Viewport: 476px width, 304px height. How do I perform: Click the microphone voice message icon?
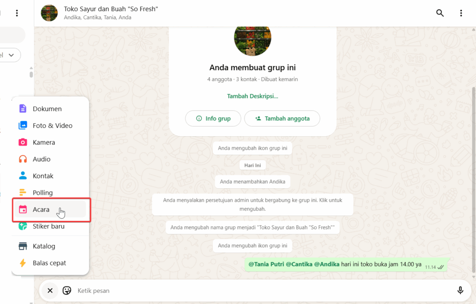pos(460,291)
